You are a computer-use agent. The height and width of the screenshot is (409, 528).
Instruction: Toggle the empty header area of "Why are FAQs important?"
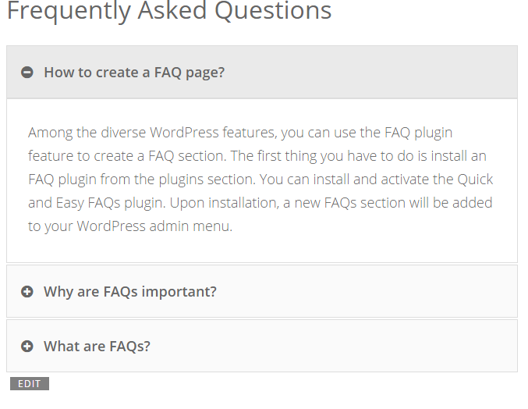[367, 291]
